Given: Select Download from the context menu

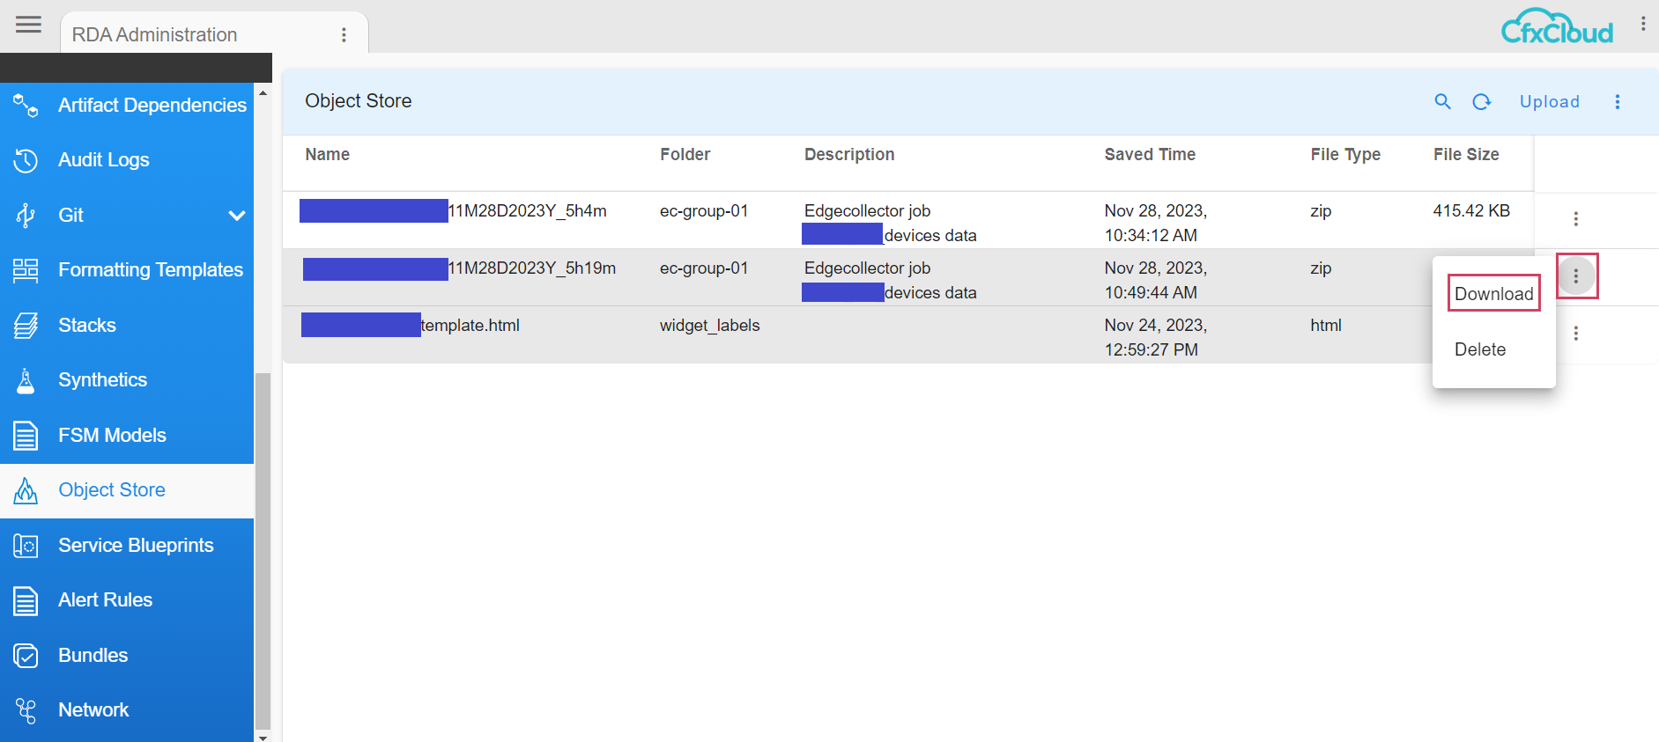Looking at the screenshot, I should (x=1493, y=294).
